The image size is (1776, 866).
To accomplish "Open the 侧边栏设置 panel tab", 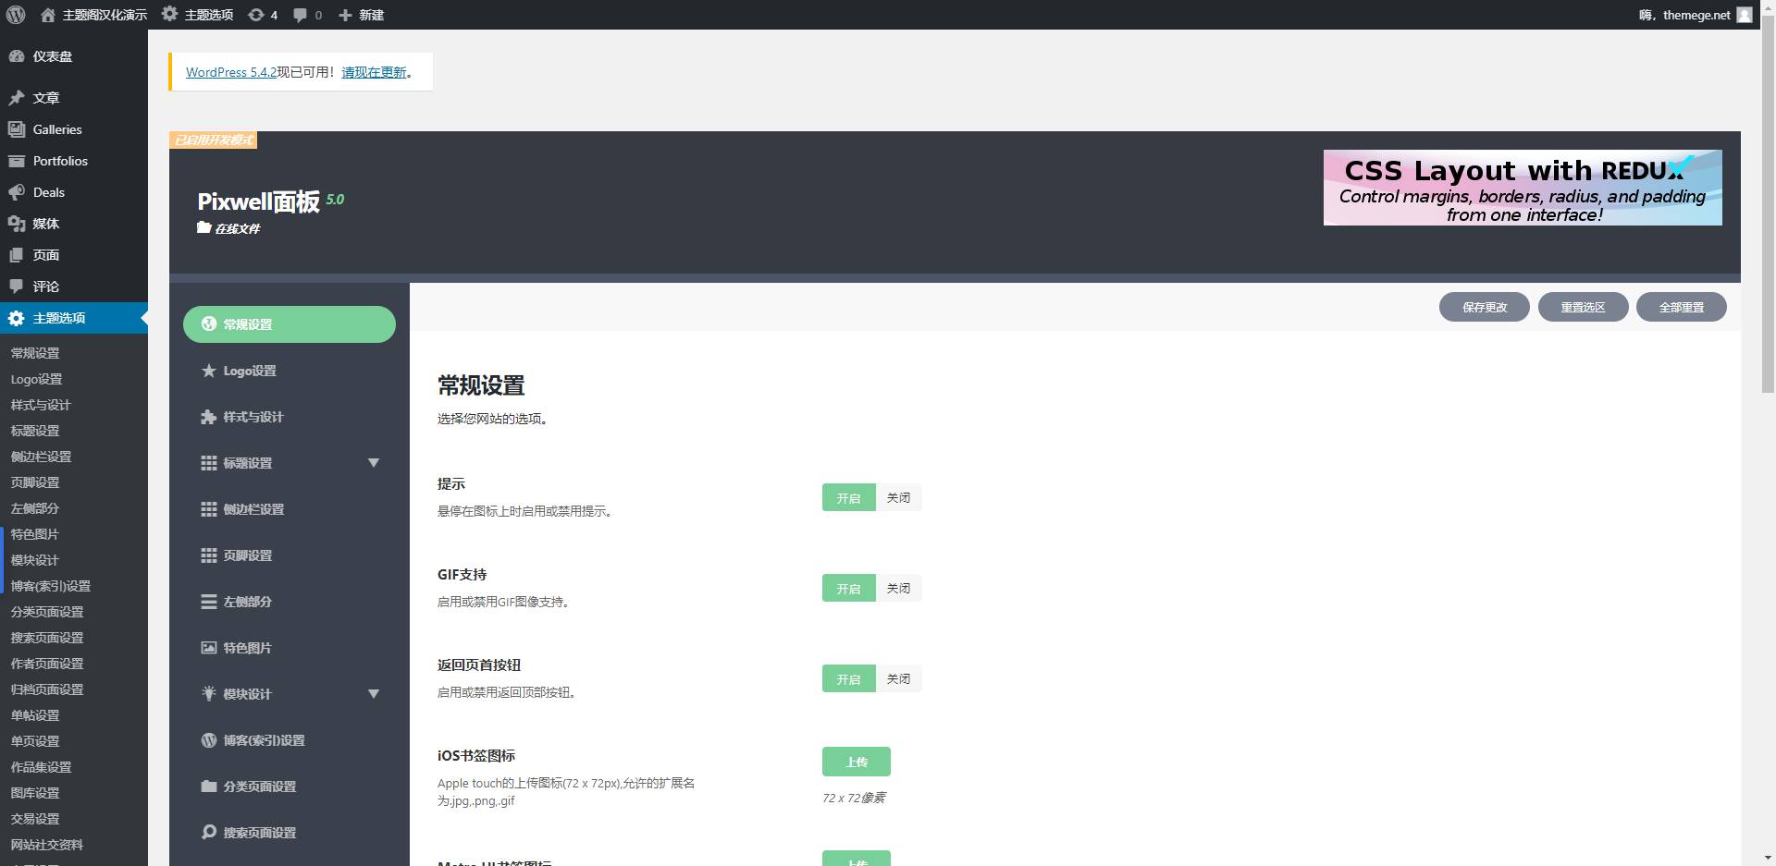I will pyautogui.click(x=290, y=509).
